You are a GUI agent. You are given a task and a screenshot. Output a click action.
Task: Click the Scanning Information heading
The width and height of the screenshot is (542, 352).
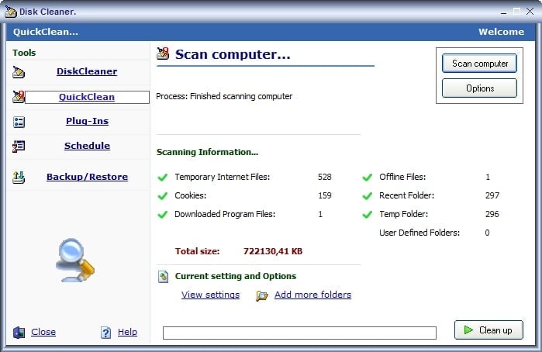coord(207,152)
